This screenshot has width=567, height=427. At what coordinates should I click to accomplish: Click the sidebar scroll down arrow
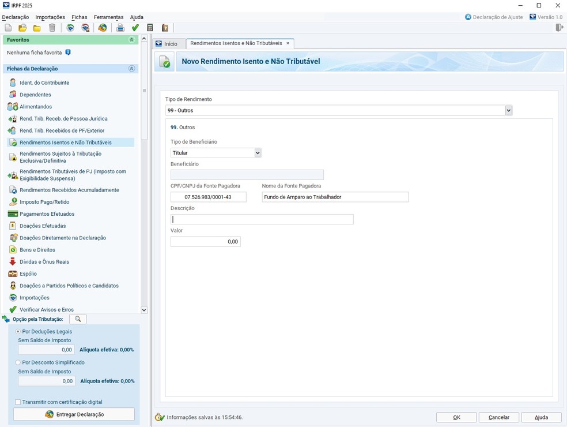[x=144, y=310]
